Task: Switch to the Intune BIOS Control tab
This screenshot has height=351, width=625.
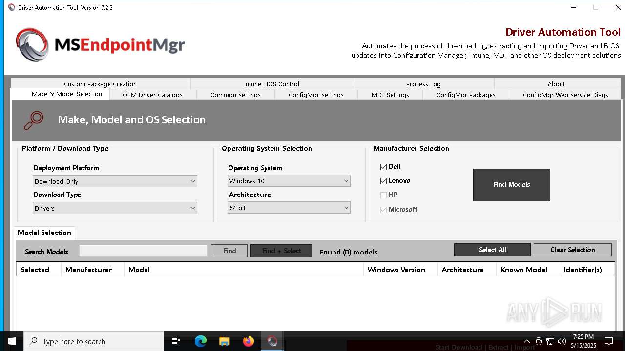Action: pyautogui.click(x=271, y=84)
